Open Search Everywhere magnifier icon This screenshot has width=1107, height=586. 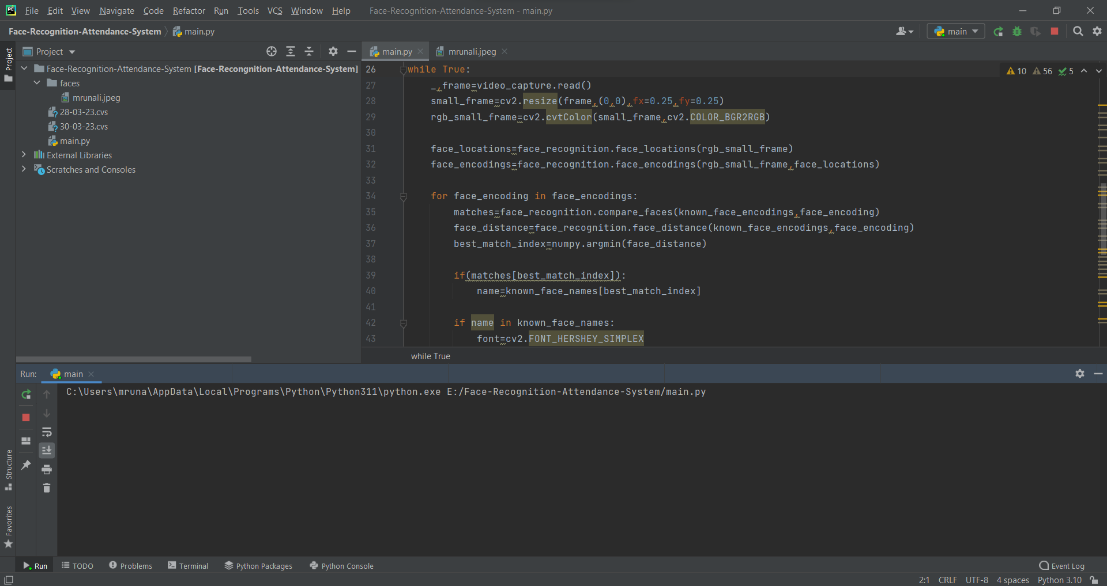(x=1078, y=32)
